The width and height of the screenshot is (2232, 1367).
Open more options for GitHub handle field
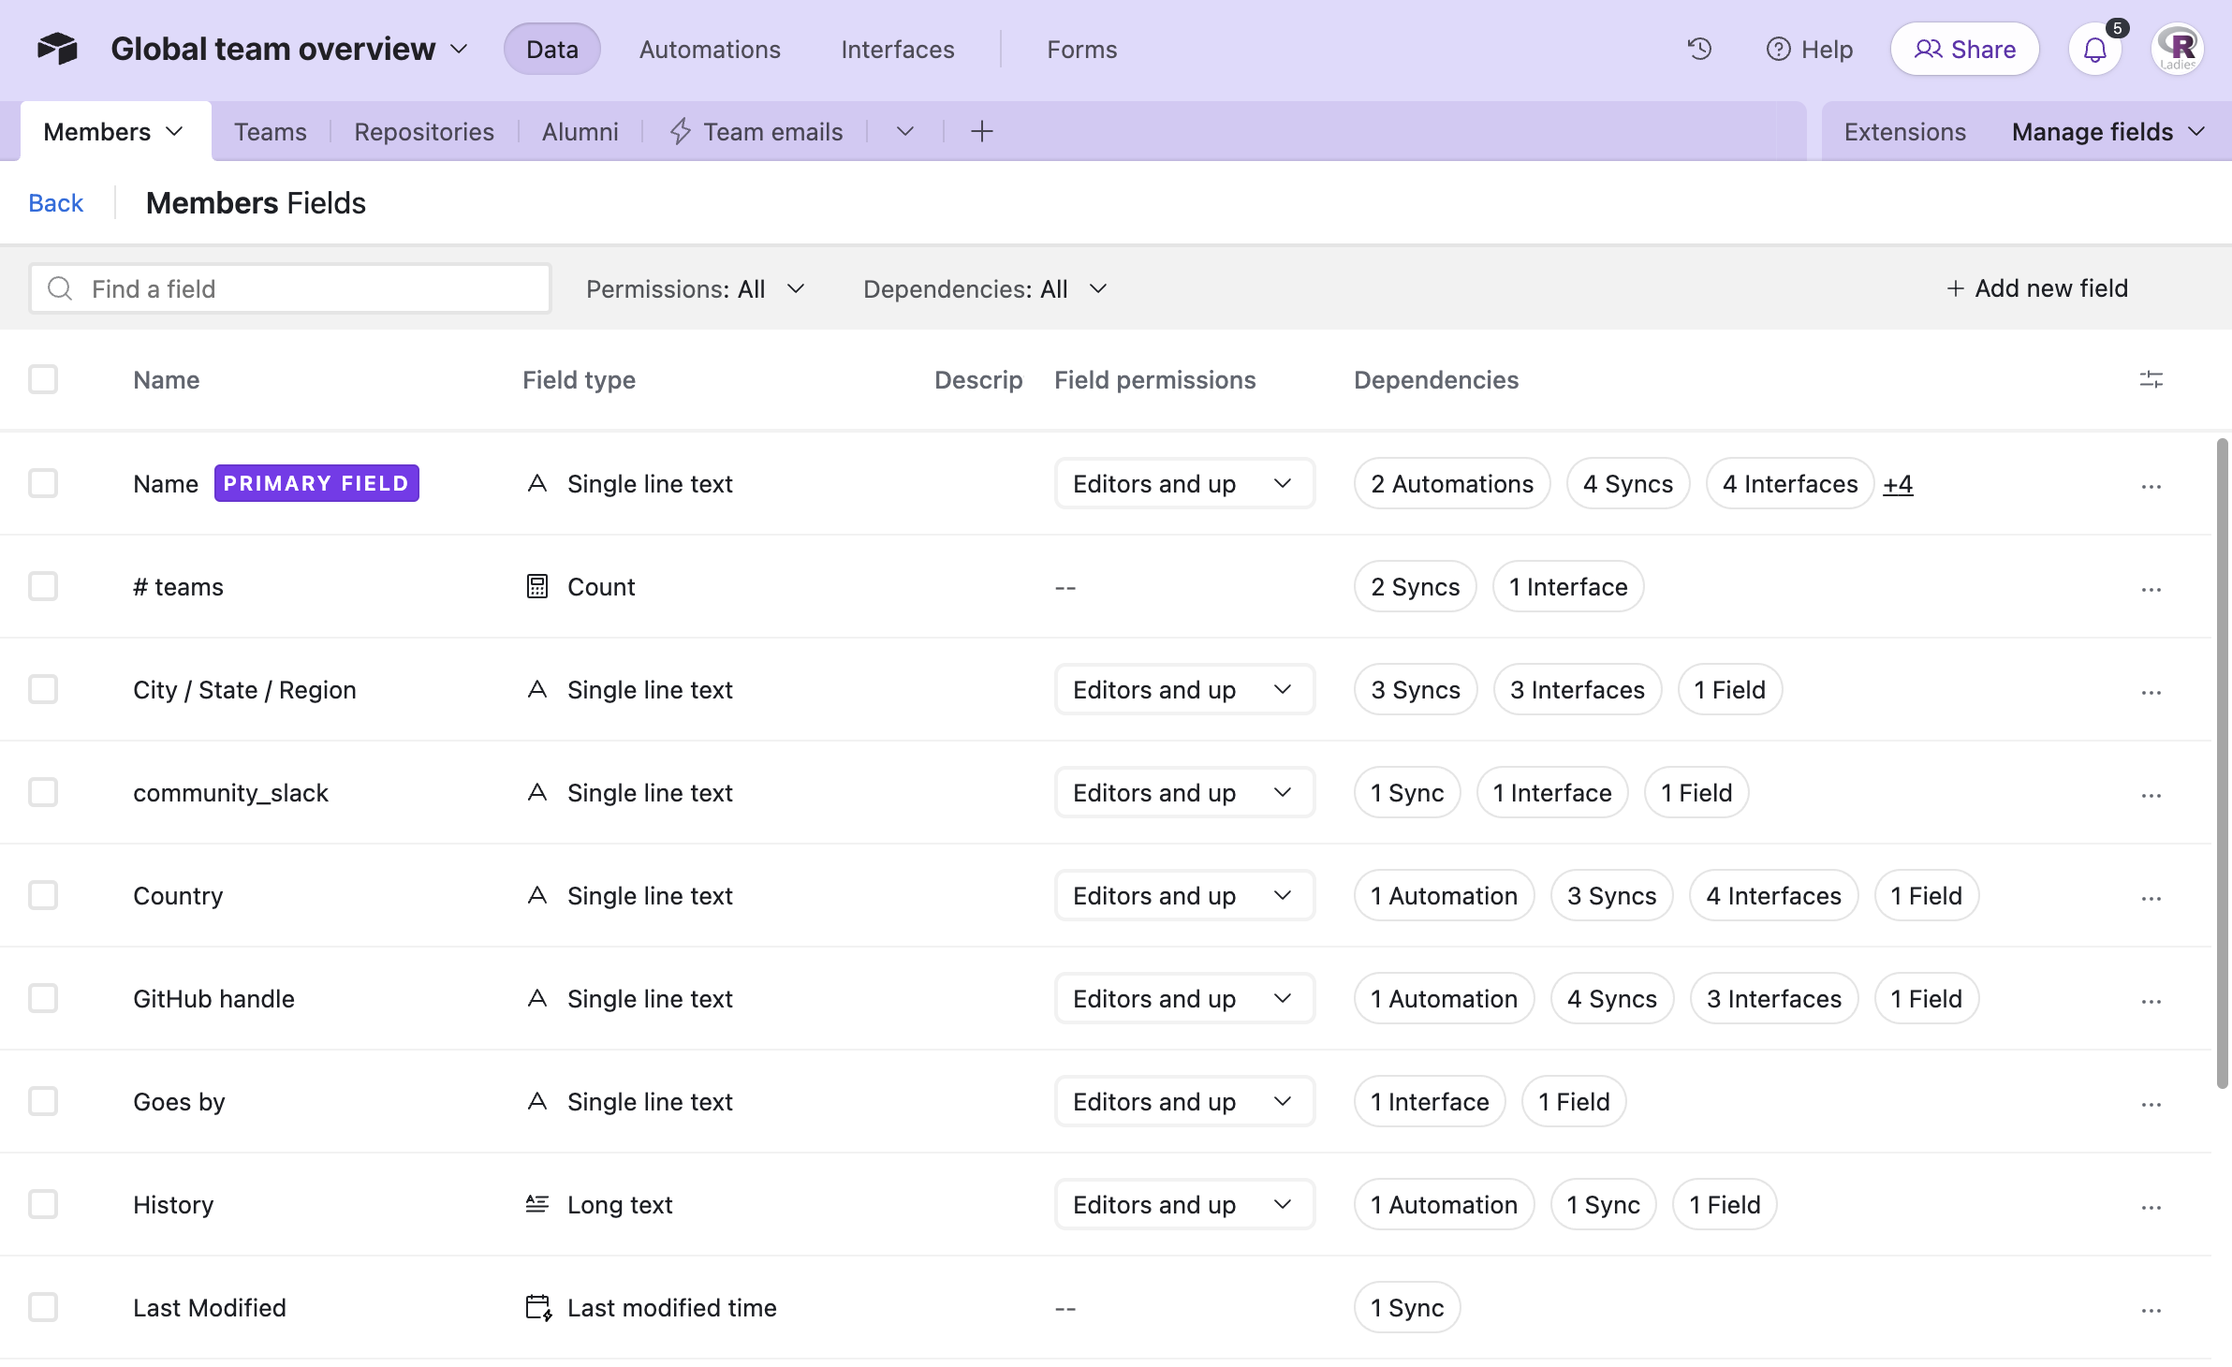click(x=2151, y=1001)
